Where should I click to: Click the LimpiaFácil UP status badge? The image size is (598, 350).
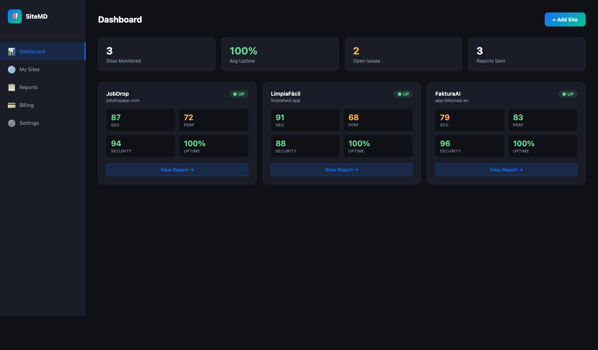[403, 94]
